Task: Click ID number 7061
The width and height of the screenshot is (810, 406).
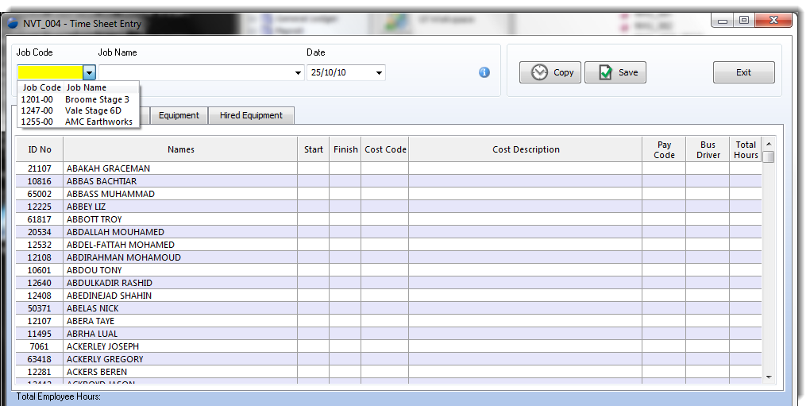Action: (39, 346)
